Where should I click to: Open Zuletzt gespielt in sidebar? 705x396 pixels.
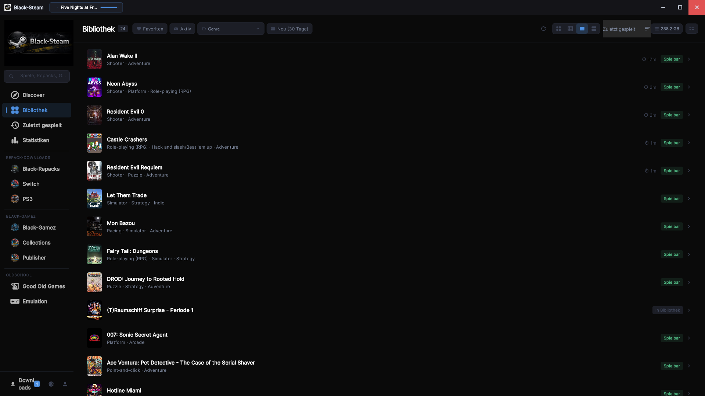pyautogui.click(x=37, y=125)
